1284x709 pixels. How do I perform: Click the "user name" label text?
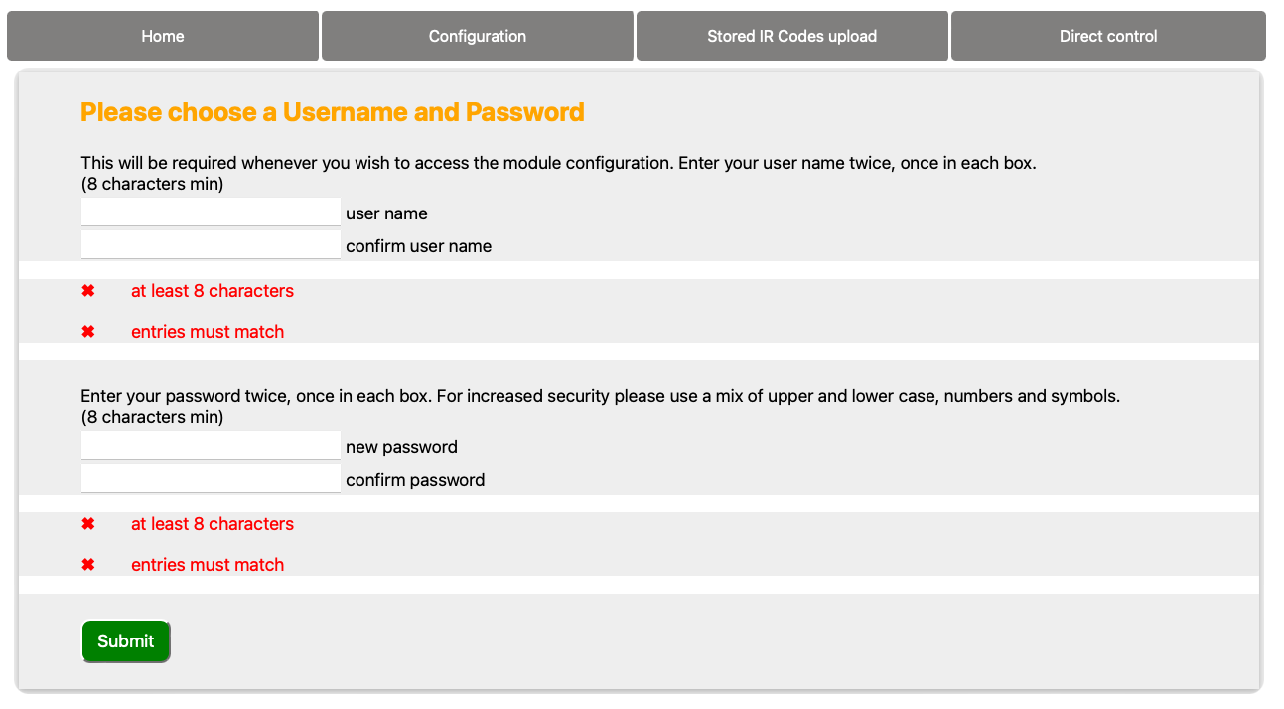[386, 213]
